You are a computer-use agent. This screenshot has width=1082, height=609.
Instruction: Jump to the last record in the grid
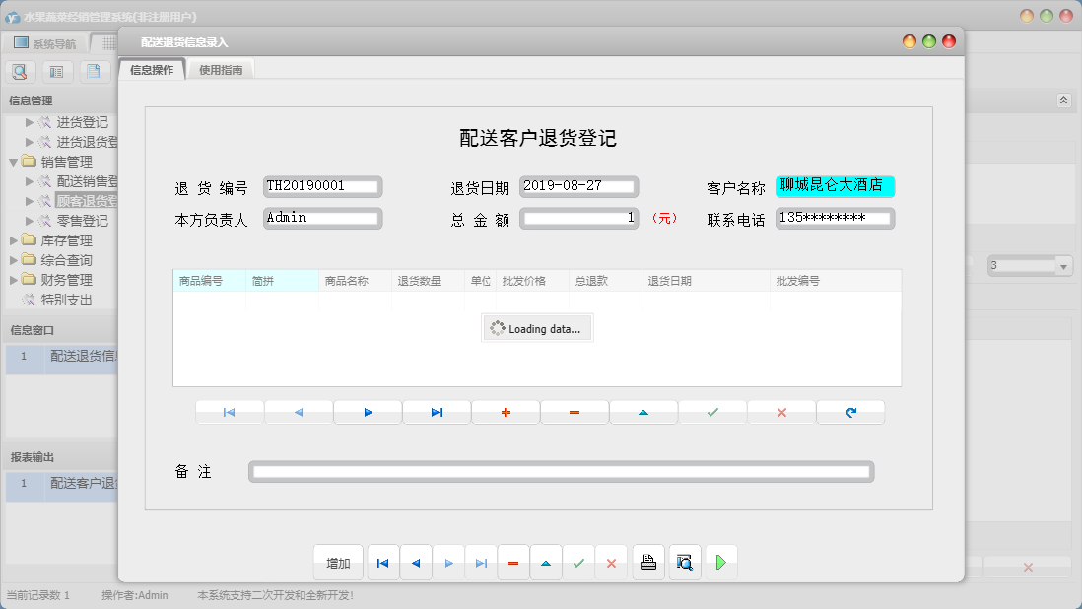(437, 412)
